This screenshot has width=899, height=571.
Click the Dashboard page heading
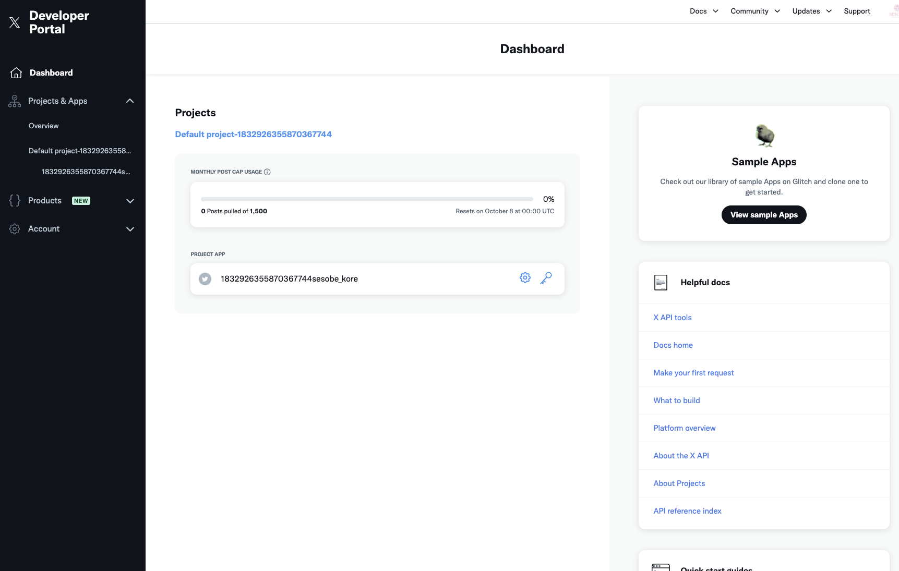pos(532,49)
